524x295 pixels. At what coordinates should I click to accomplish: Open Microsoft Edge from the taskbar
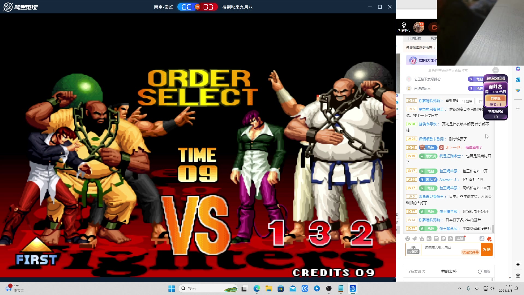pyautogui.click(x=257, y=288)
